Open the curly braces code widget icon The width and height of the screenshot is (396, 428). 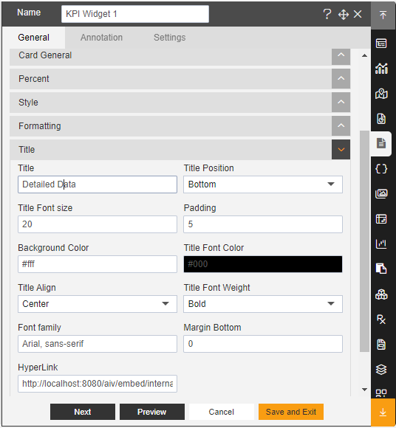(381, 169)
